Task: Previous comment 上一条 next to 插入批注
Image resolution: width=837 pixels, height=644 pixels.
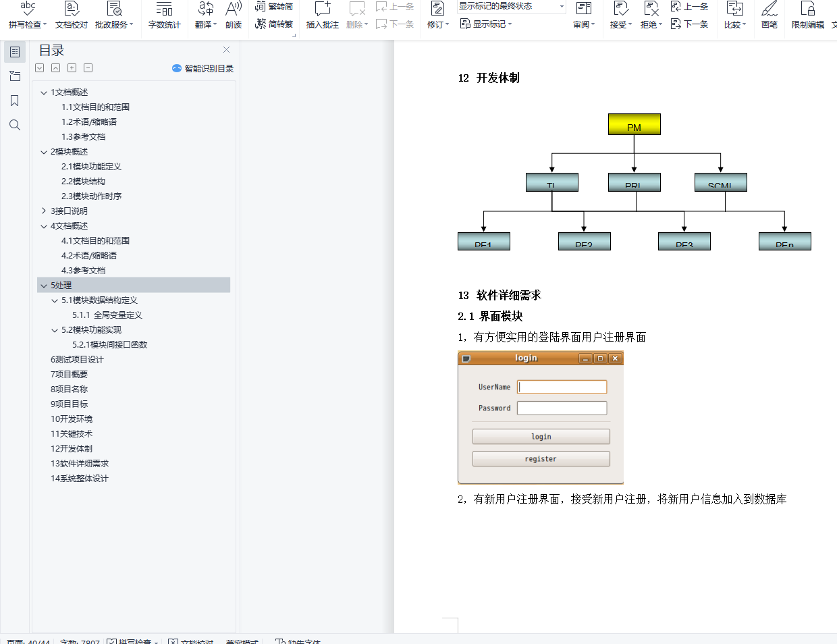Action: point(395,7)
